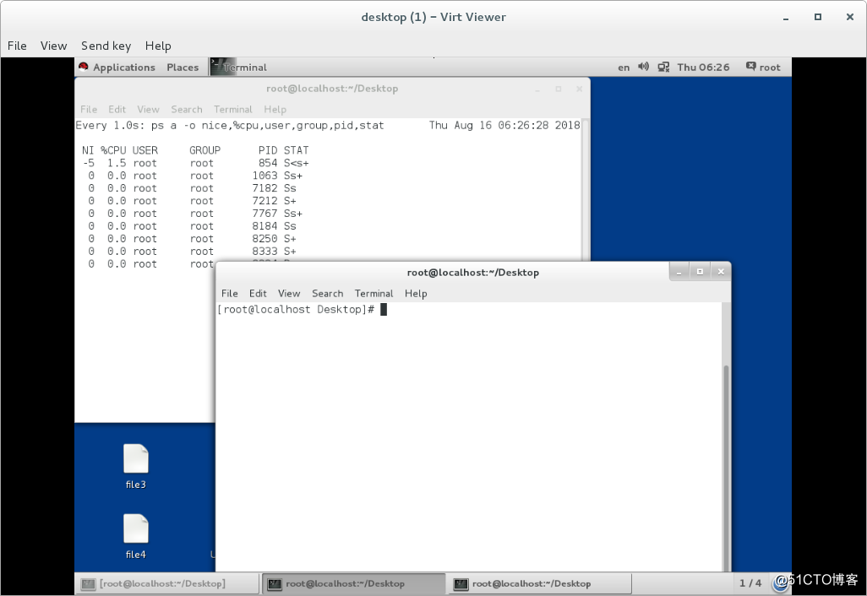Minimize the Virt Viewer window

[x=786, y=17]
